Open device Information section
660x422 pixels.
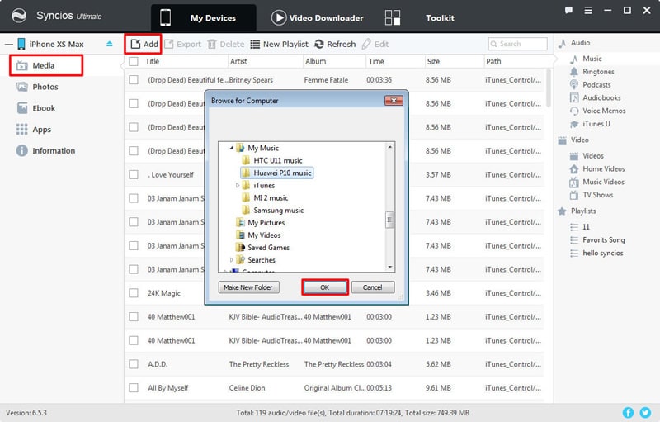click(45, 151)
